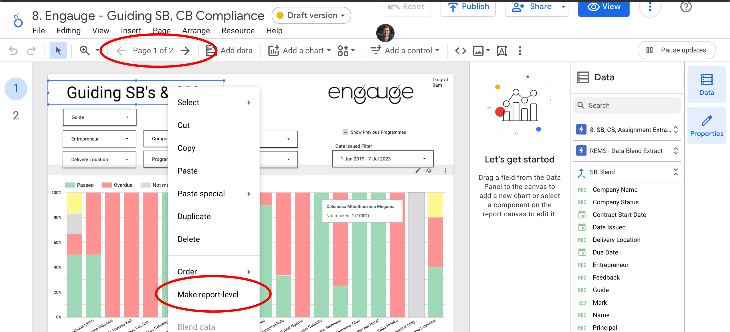
Task: Go to next page arrow
Action: tap(185, 51)
